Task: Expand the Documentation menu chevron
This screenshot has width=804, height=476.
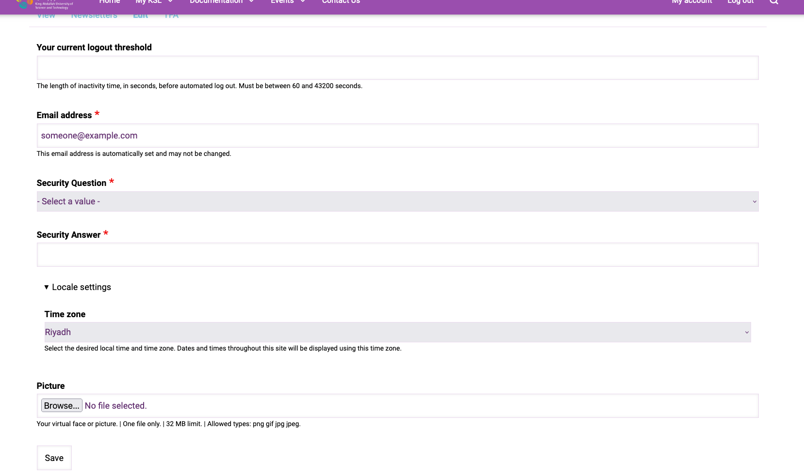Action: [x=251, y=2]
